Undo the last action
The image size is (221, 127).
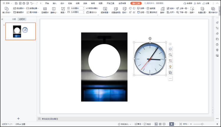coord(32,3)
